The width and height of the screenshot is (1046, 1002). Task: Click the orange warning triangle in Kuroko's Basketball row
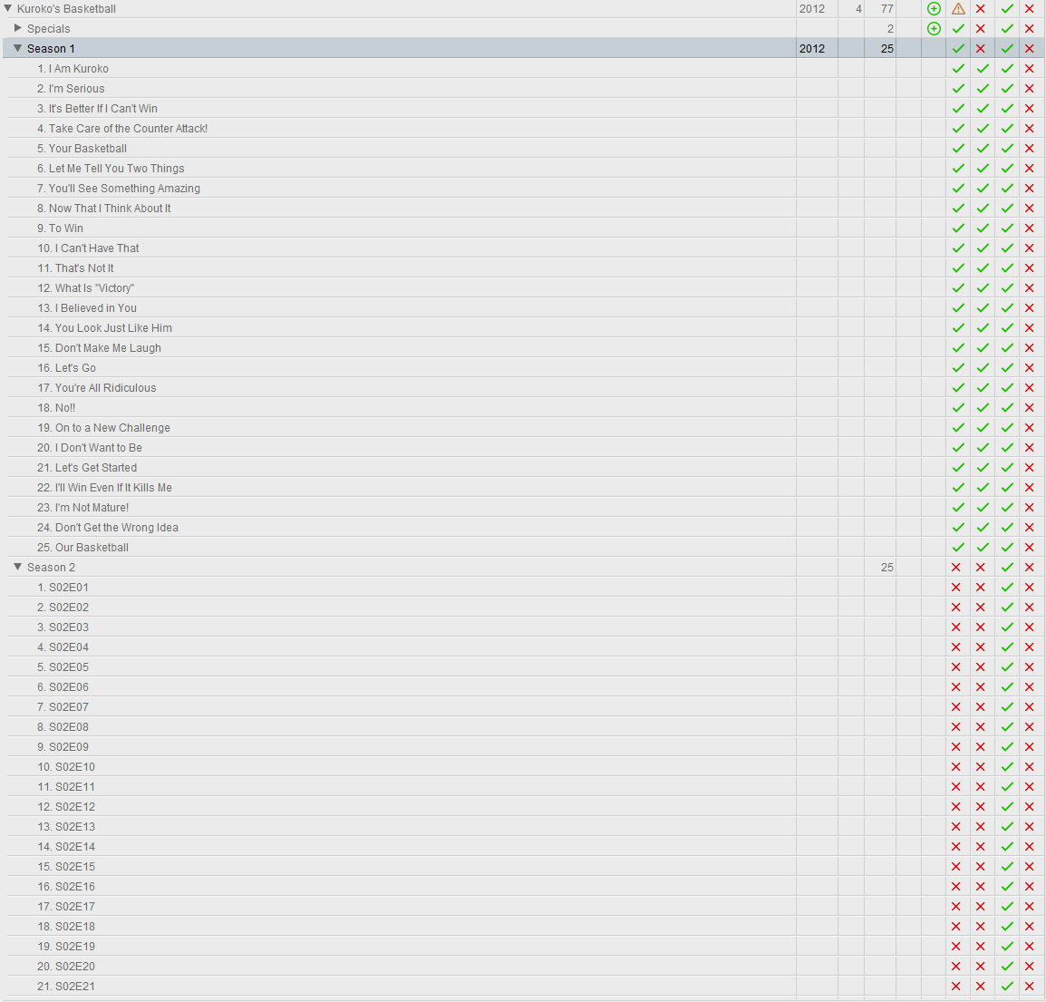pos(959,9)
